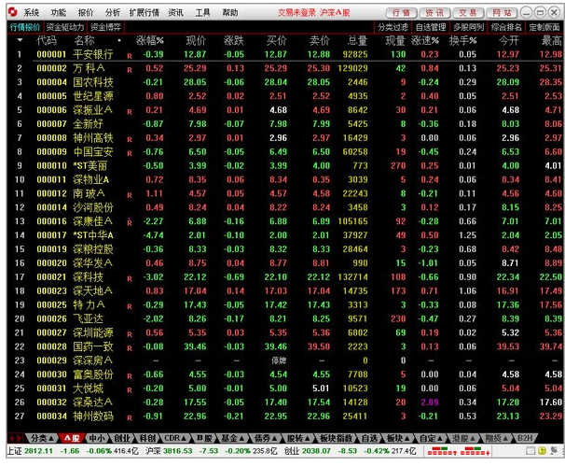
Task: Switch to the 资金博弈 tab
Action: coord(105,27)
